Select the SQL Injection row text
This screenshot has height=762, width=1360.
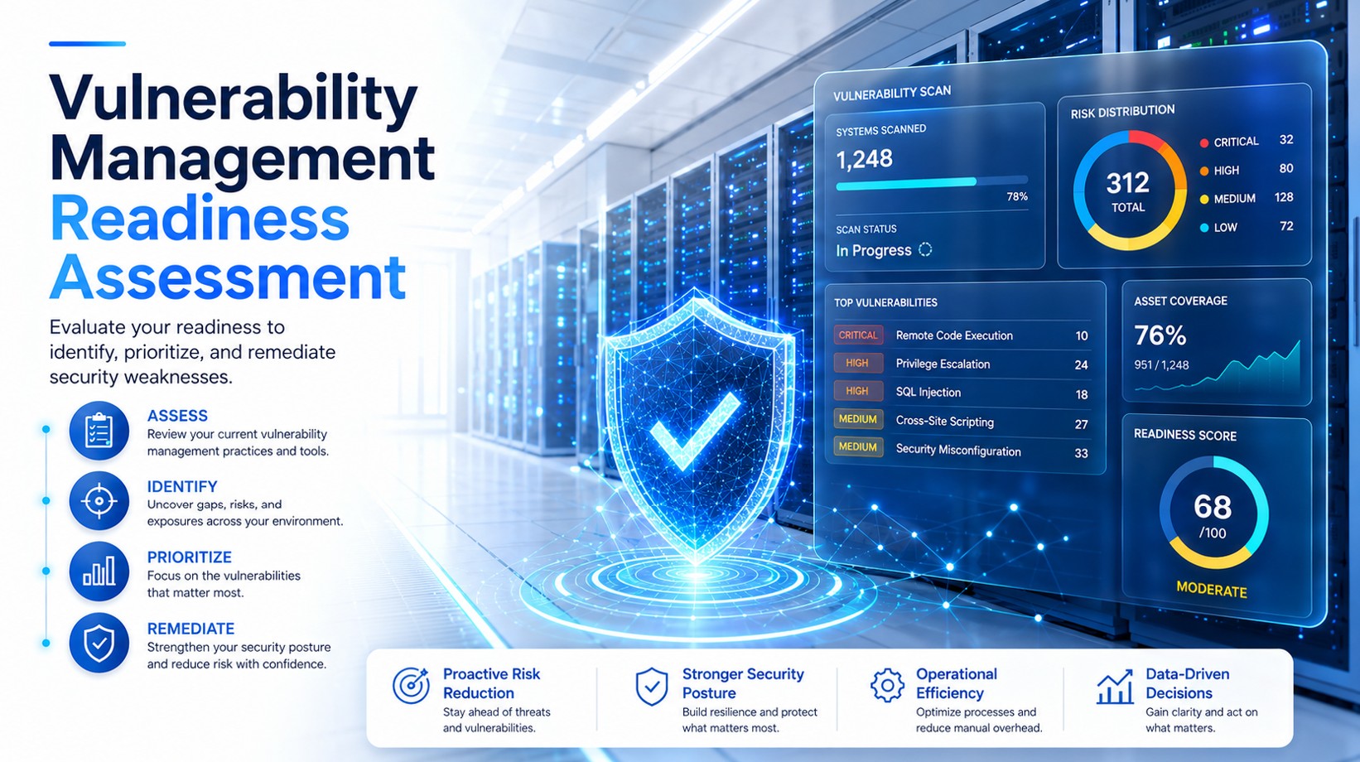928,393
